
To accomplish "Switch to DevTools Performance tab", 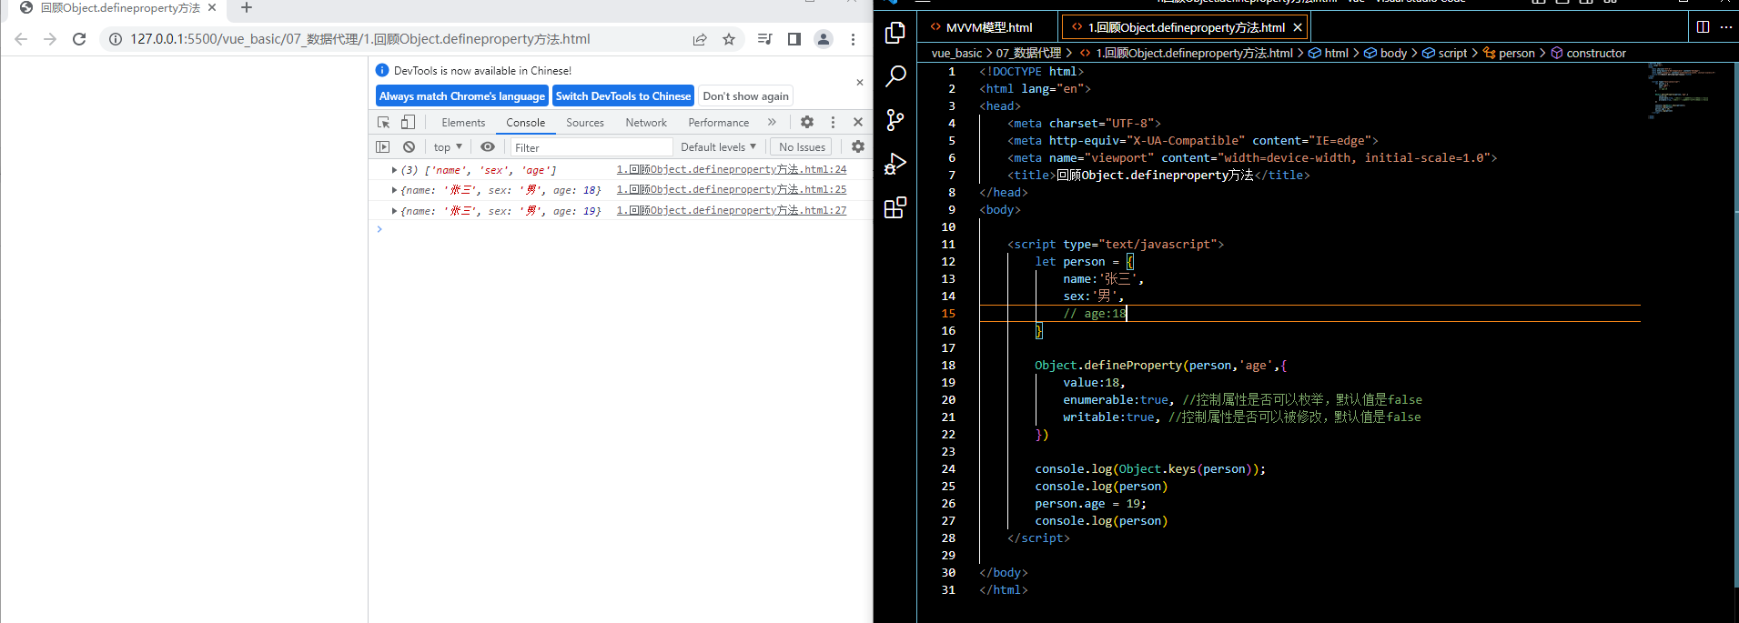I will [x=719, y=122].
